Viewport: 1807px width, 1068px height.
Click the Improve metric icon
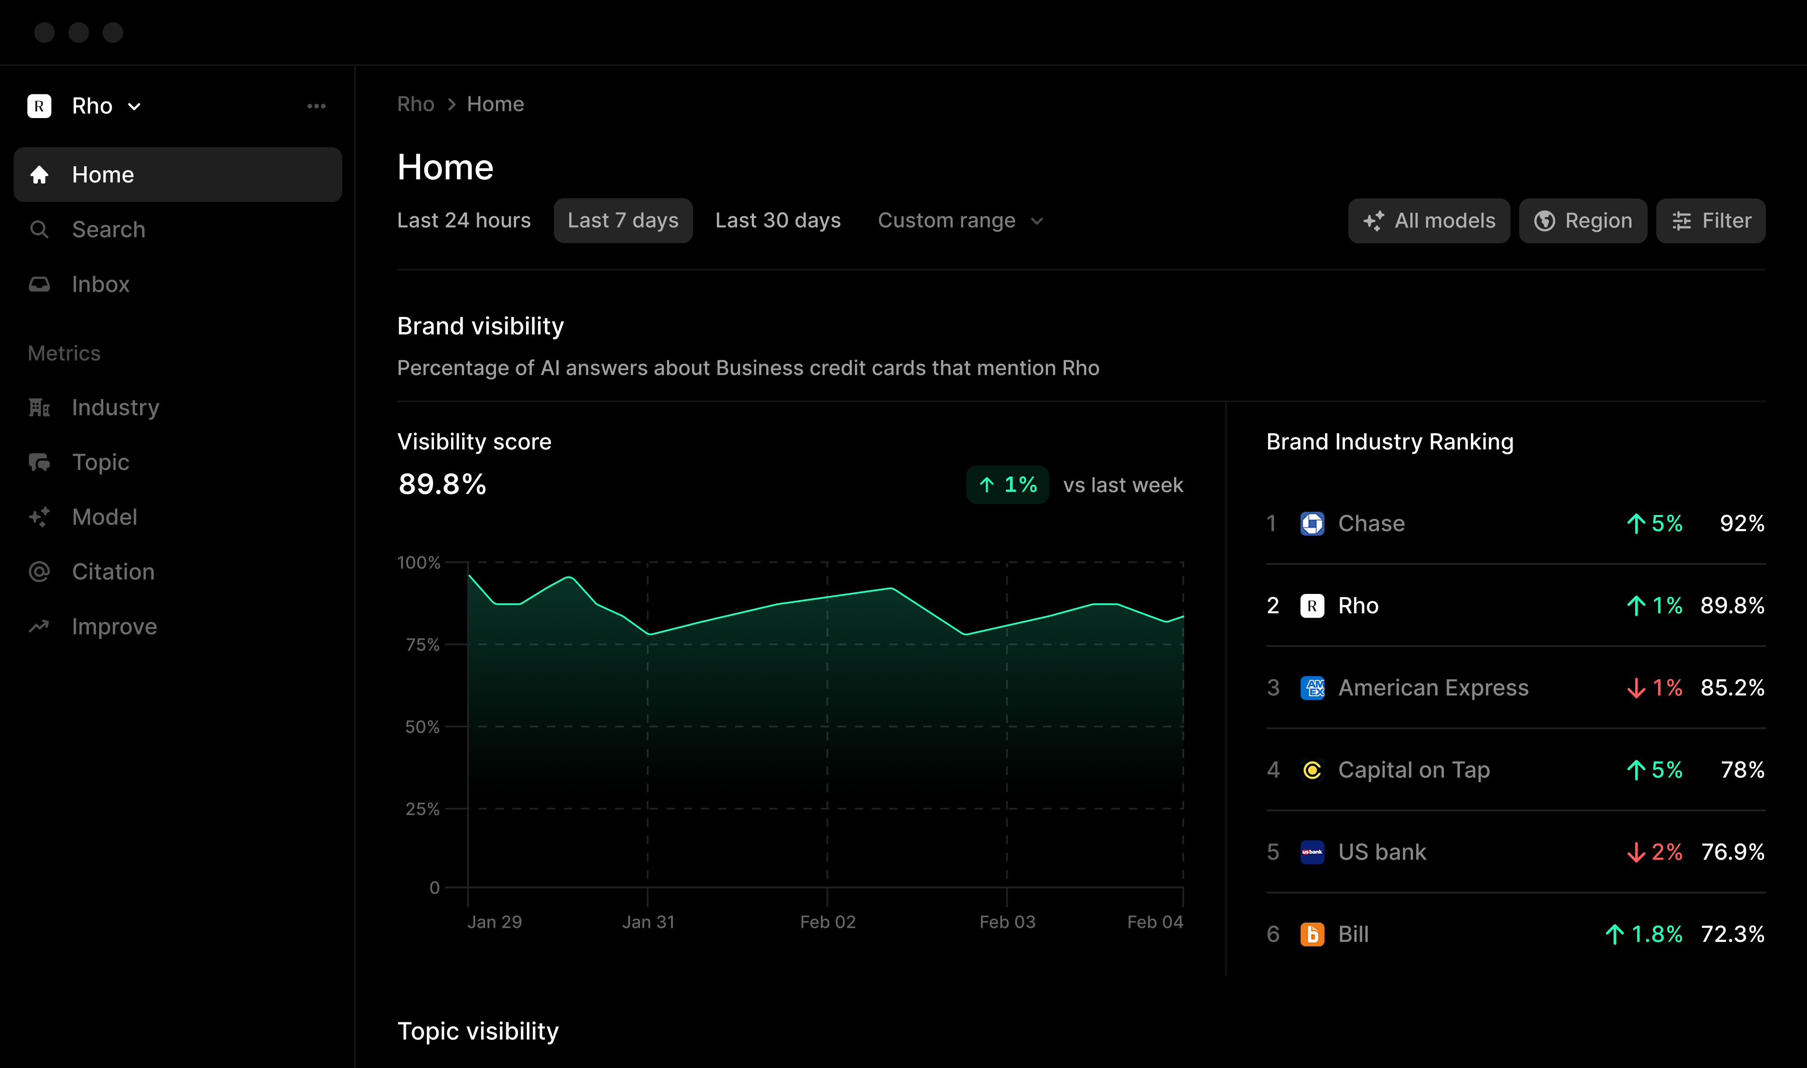(40, 626)
